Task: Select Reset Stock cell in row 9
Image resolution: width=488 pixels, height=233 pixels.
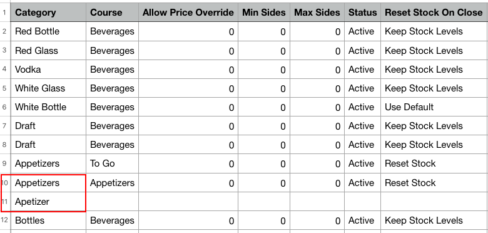Action: tap(434, 163)
